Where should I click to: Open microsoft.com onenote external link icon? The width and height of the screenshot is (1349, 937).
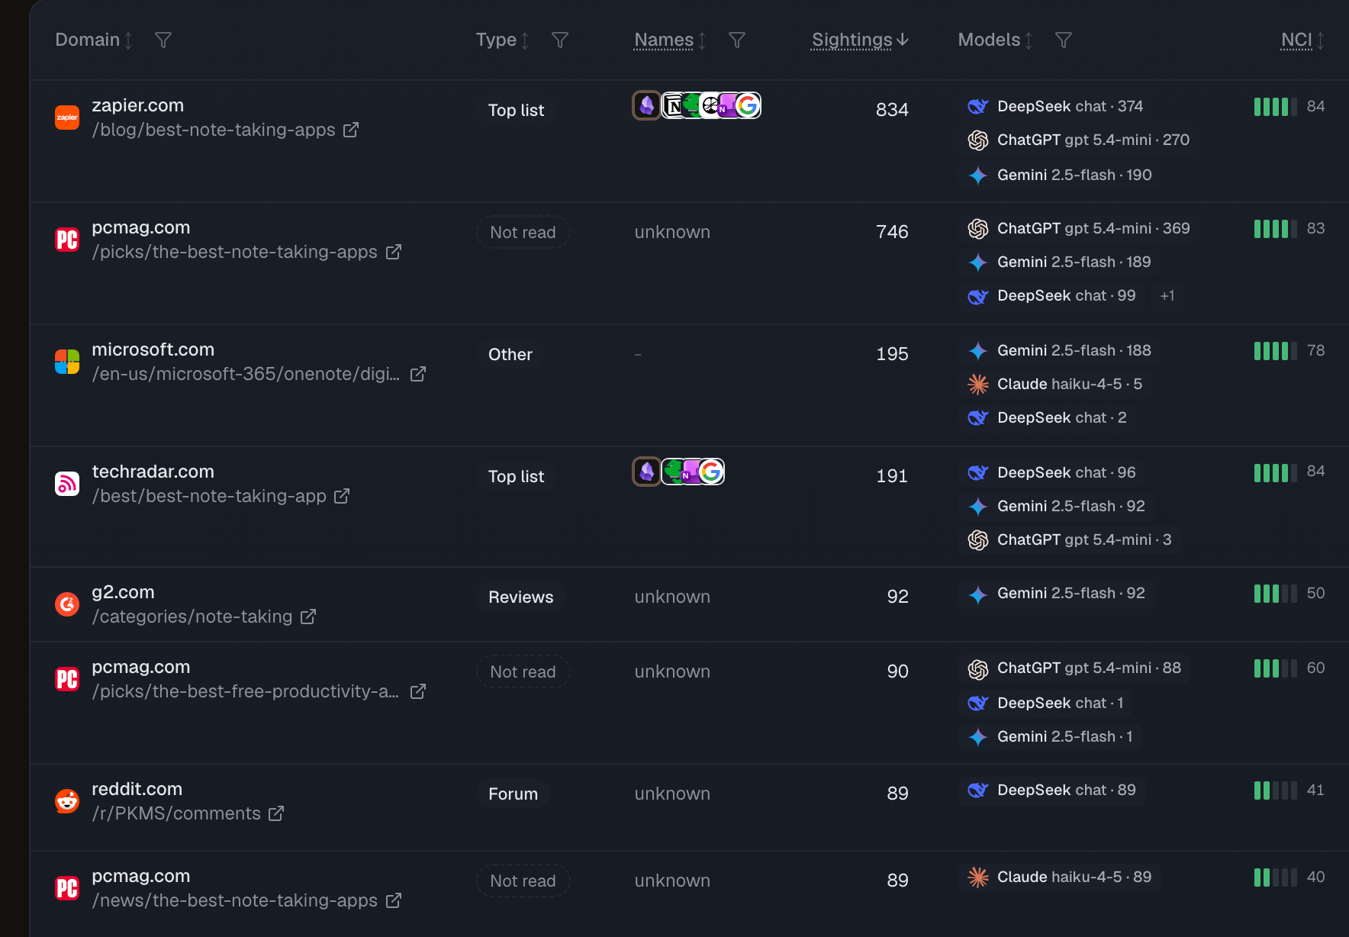click(418, 375)
